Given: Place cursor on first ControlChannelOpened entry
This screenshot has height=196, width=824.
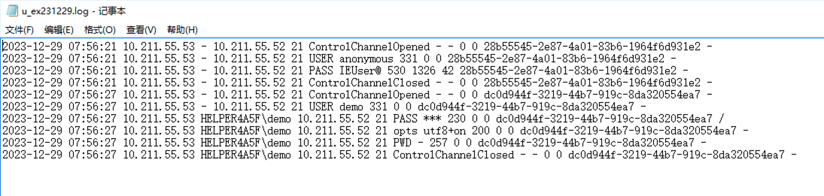Looking at the screenshot, I should [369, 47].
